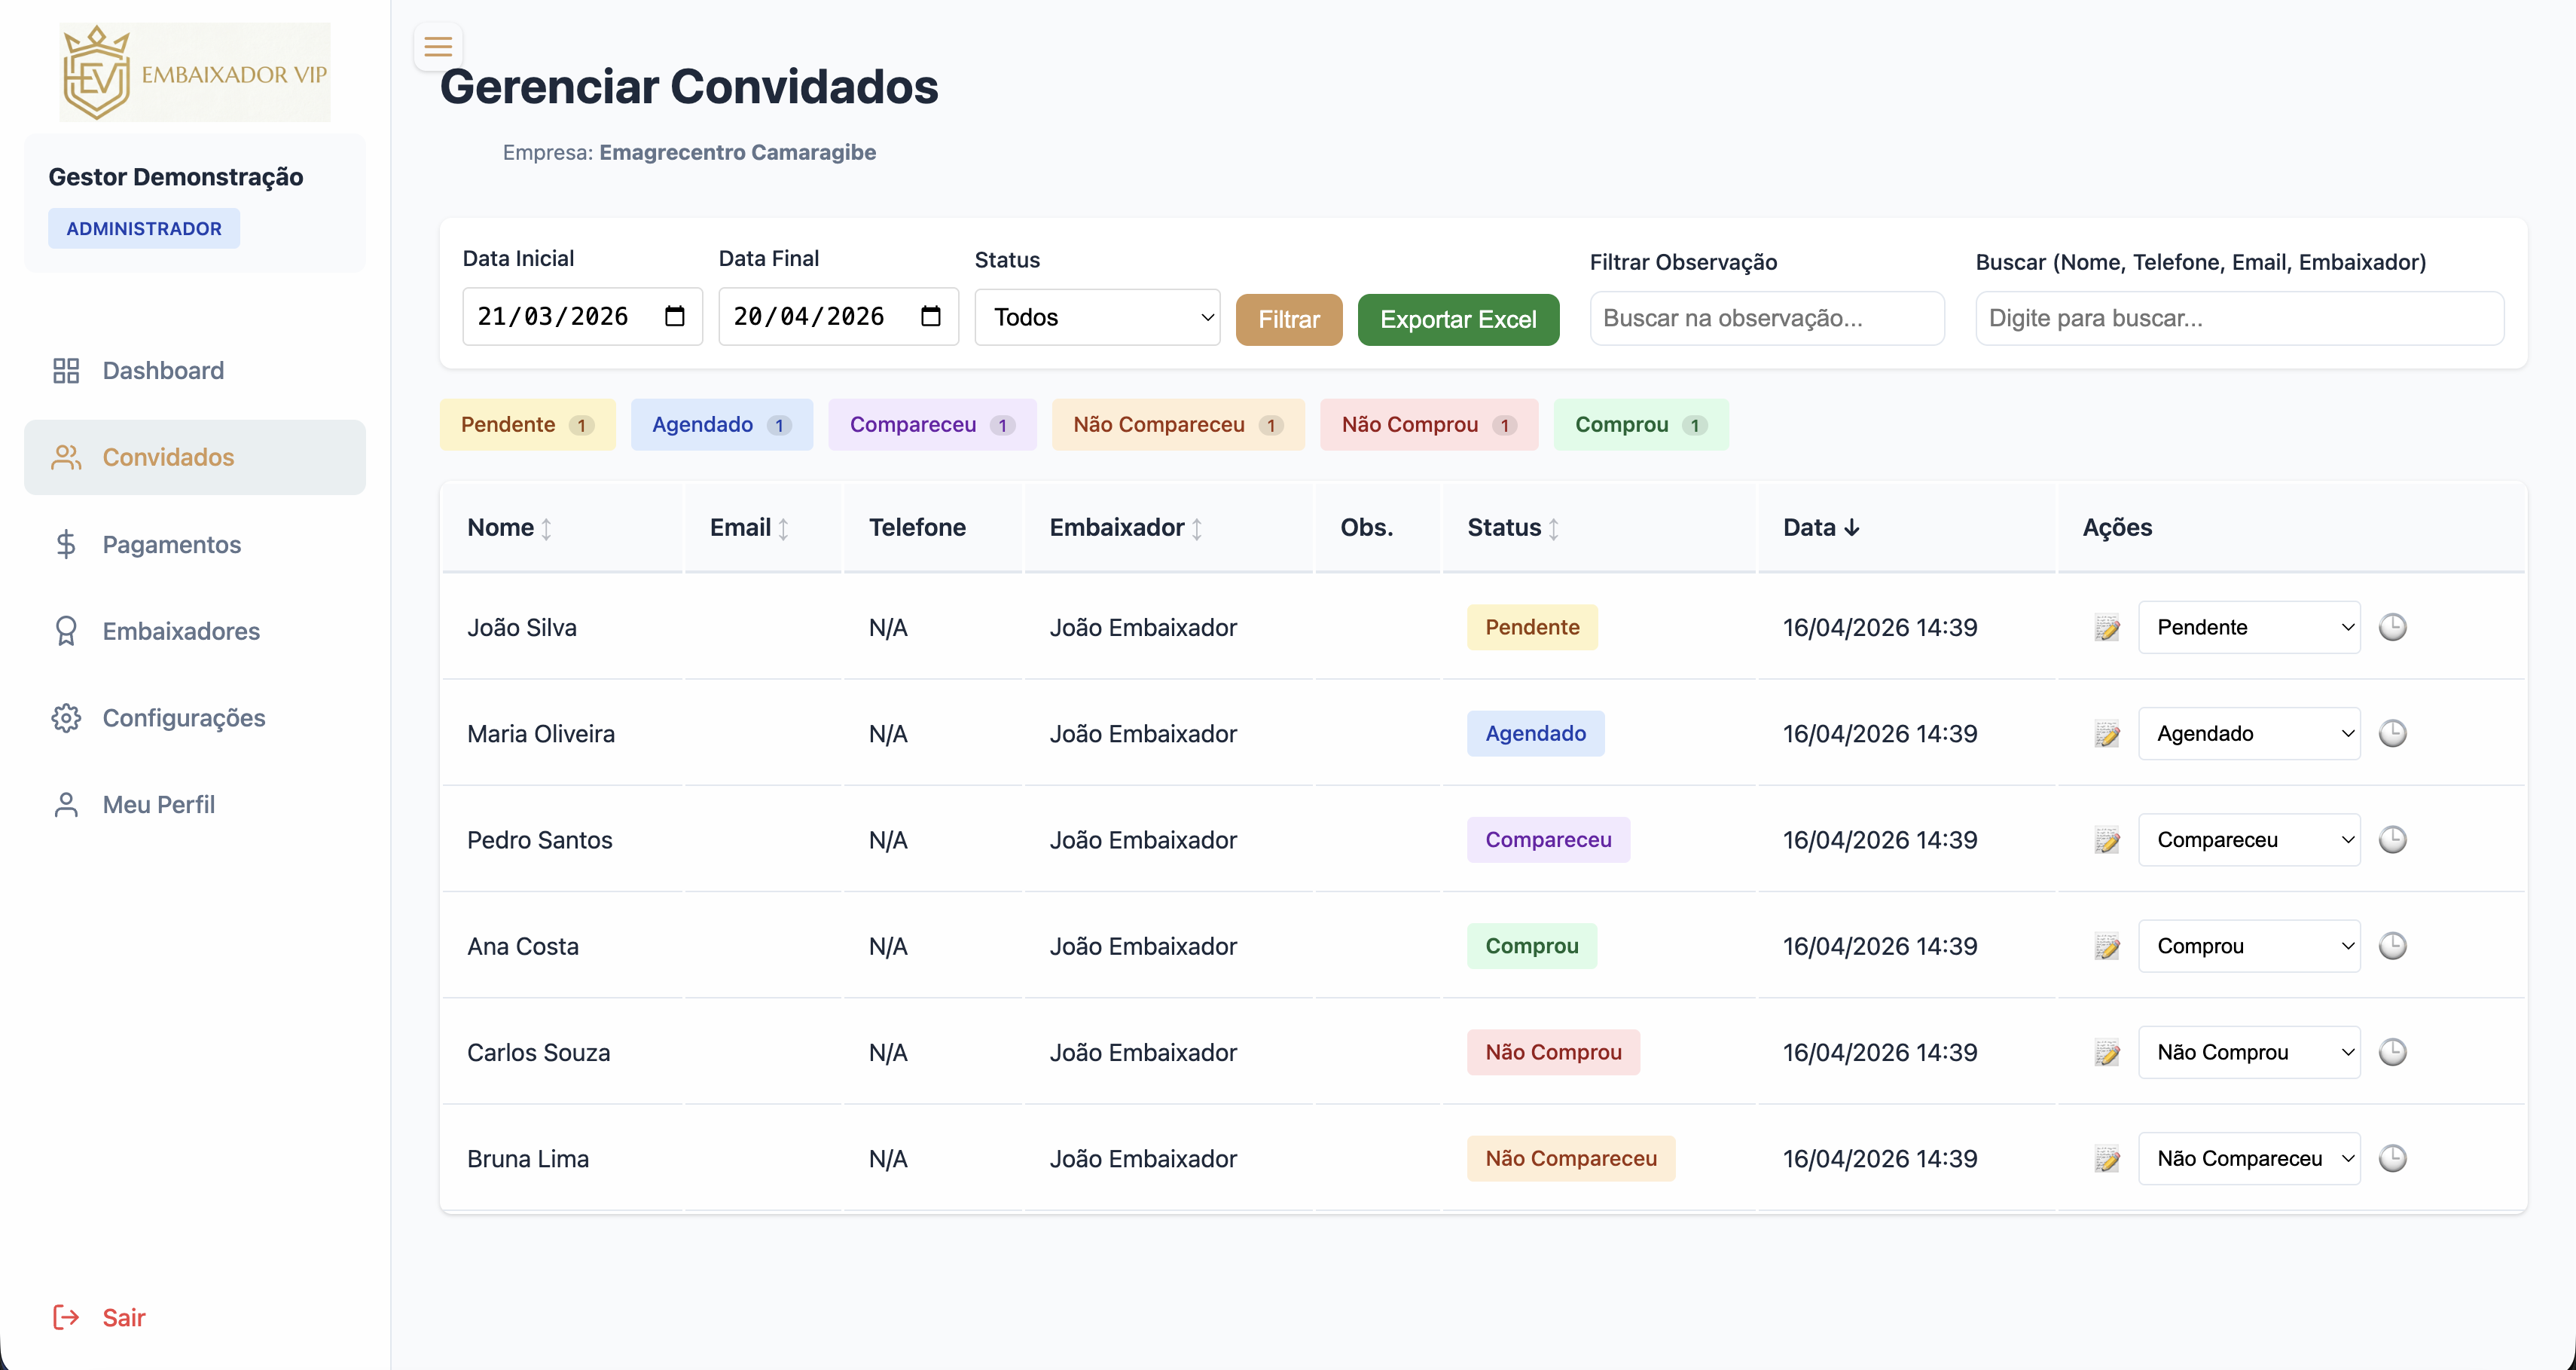Click the Filtrar Observação search field
This screenshot has height=1370, width=2576.
pyautogui.click(x=1766, y=317)
